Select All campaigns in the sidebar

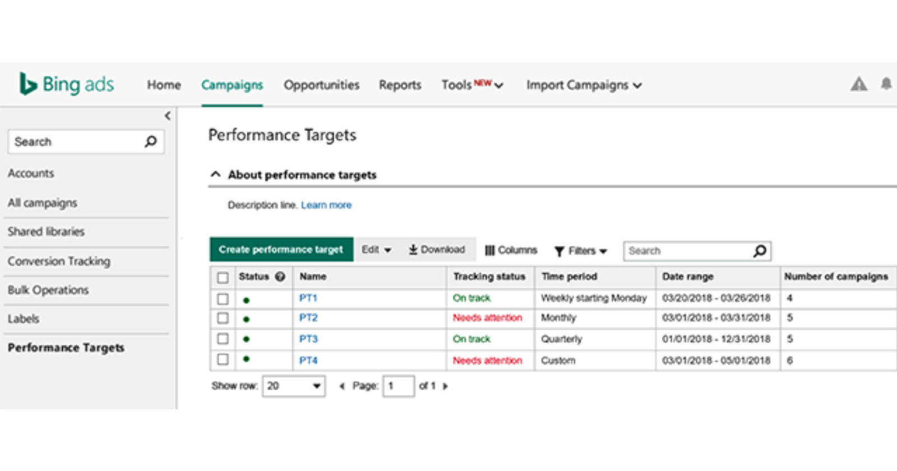43,203
